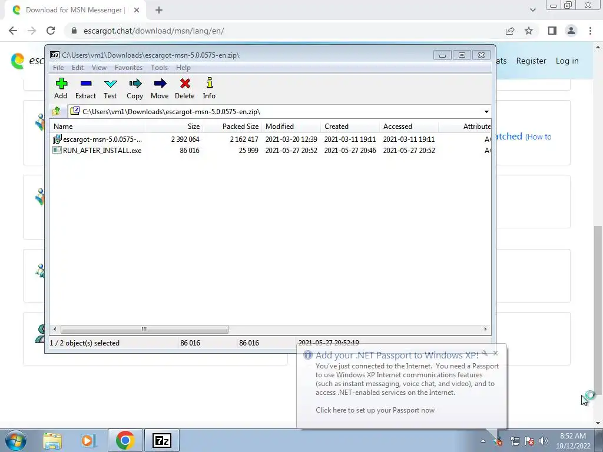The height and width of the screenshot is (452, 603).
Task: Select the Copy toolbar icon
Action: (x=135, y=88)
